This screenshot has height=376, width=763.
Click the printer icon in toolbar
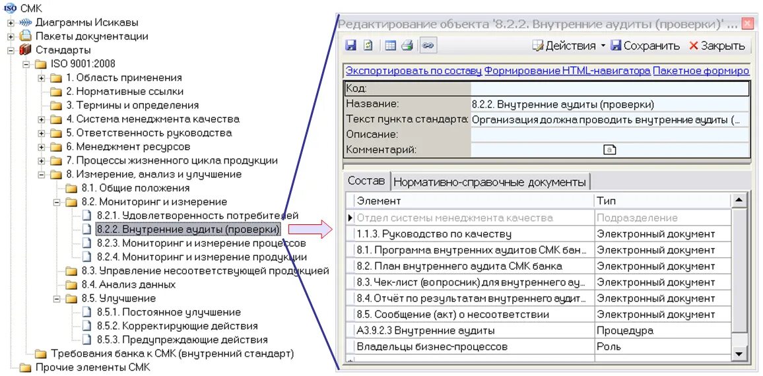tap(407, 46)
